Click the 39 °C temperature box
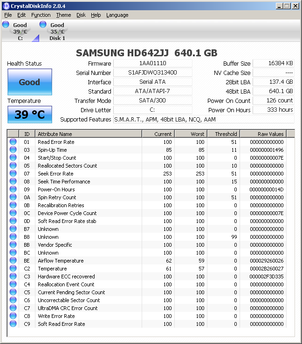Image resolution: width=302 pixels, height=344 pixels. 30,115
